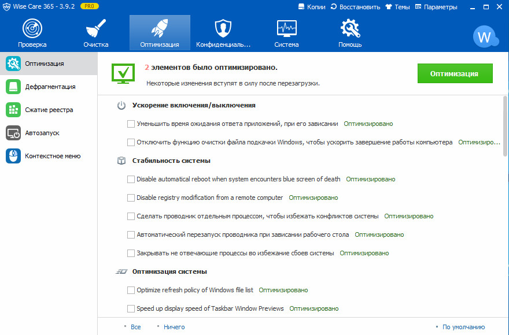This screenshot has width=509, height=335.
Task: Click Оптимизировано status after Закрывать не отвечающие процессы
Action: (364, 254)
